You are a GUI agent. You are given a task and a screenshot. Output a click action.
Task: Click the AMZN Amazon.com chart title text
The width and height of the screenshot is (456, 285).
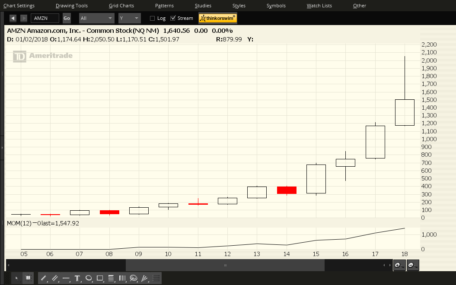click(83, 31)
